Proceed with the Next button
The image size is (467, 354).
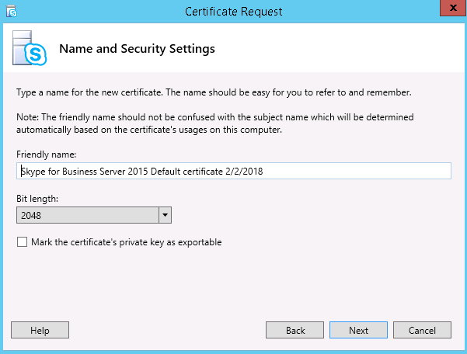point(358,330)
